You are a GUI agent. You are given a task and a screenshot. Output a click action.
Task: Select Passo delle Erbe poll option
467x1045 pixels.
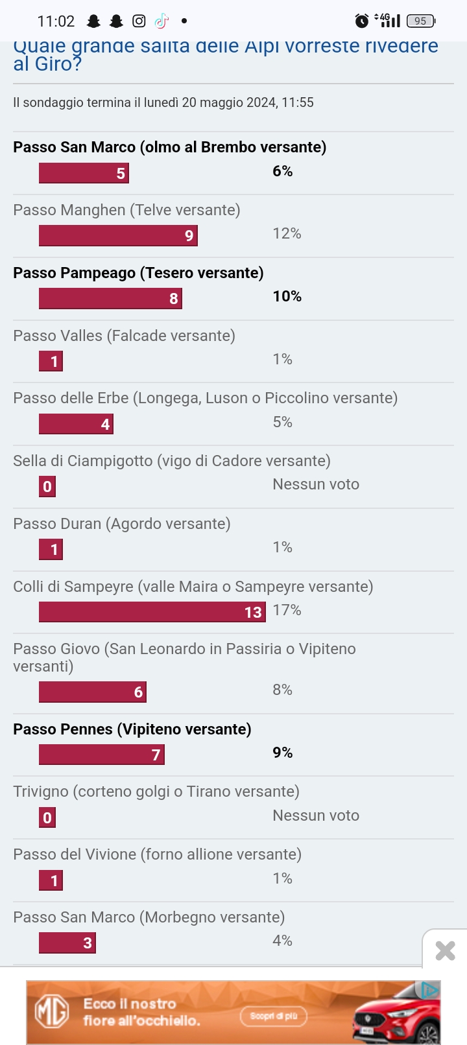pyautogui.click(x=205, y=398)
